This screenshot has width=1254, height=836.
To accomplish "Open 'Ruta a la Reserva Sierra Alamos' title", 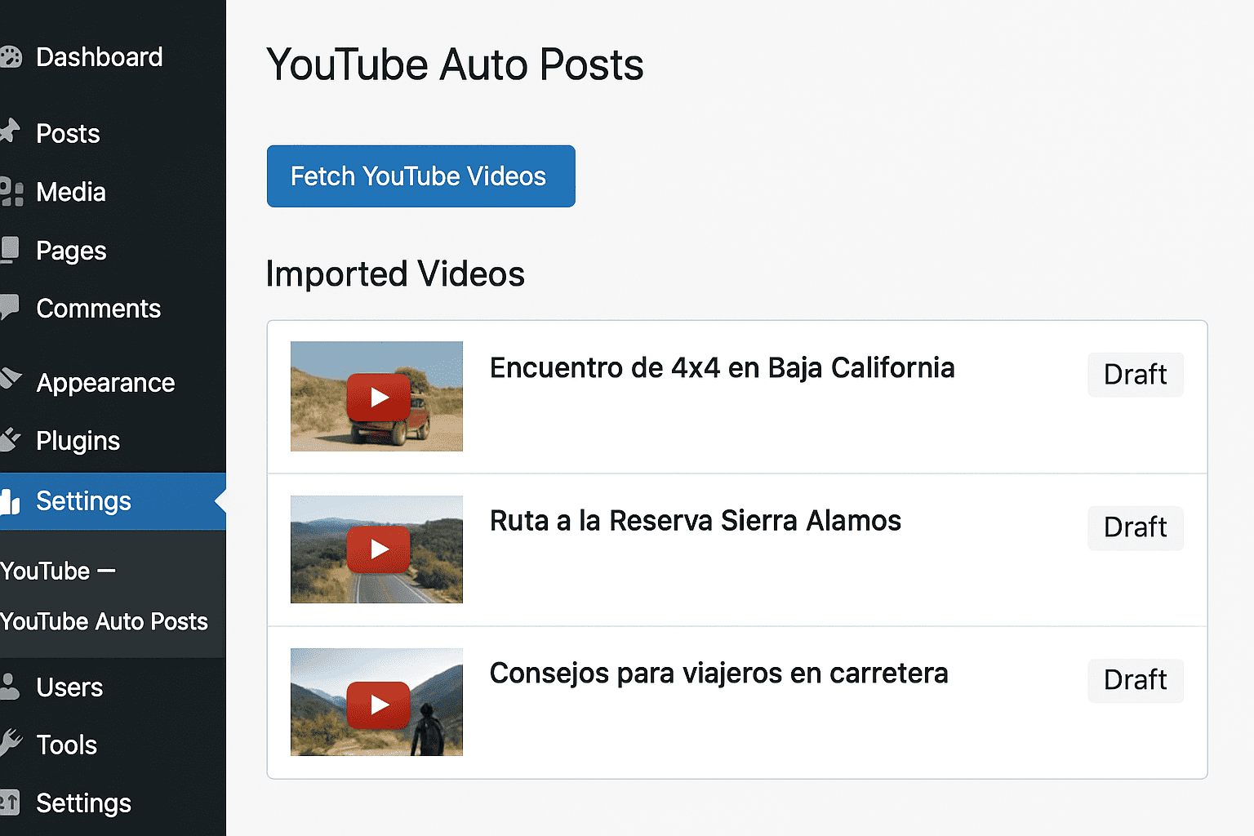I will 695,521.
